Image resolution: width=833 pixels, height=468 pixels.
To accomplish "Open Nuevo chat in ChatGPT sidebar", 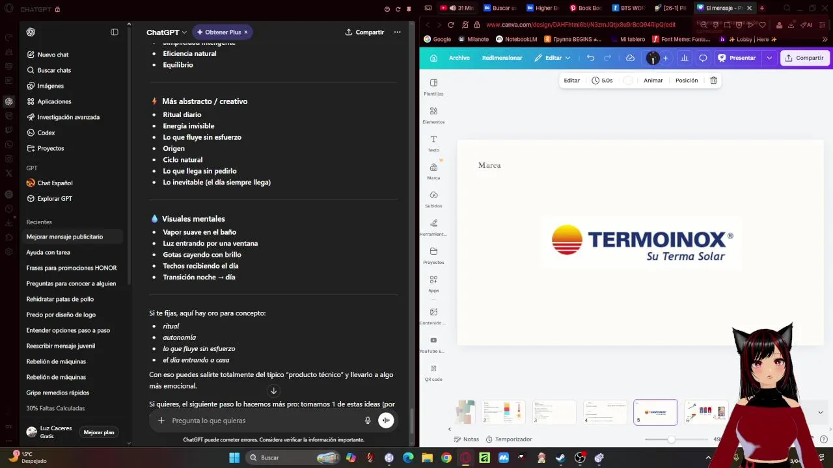I will coord(53,55).
